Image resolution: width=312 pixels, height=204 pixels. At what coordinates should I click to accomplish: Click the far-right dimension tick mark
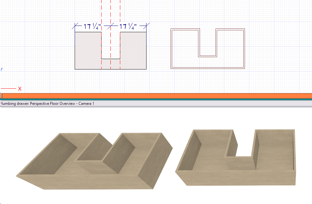point(146,27)
